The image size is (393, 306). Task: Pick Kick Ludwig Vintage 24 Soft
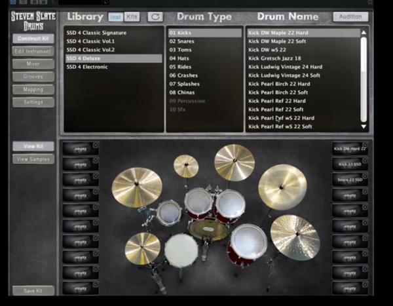[x=303, y=75]
